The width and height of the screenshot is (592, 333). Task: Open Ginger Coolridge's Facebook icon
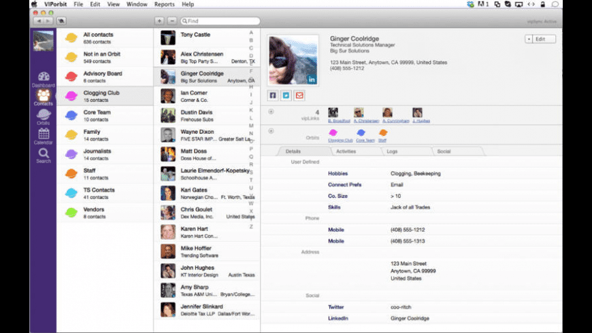pos(273,95)
